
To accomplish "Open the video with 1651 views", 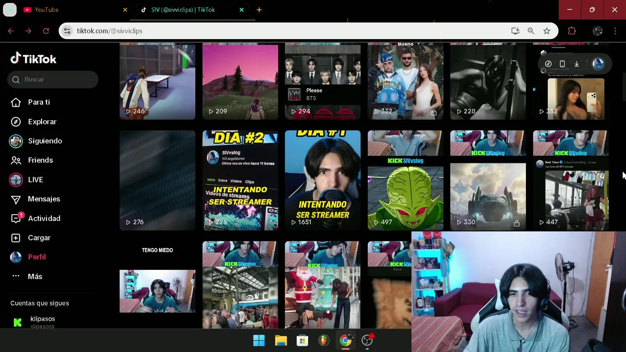I will pyautogui.click(x=323, y=180).
